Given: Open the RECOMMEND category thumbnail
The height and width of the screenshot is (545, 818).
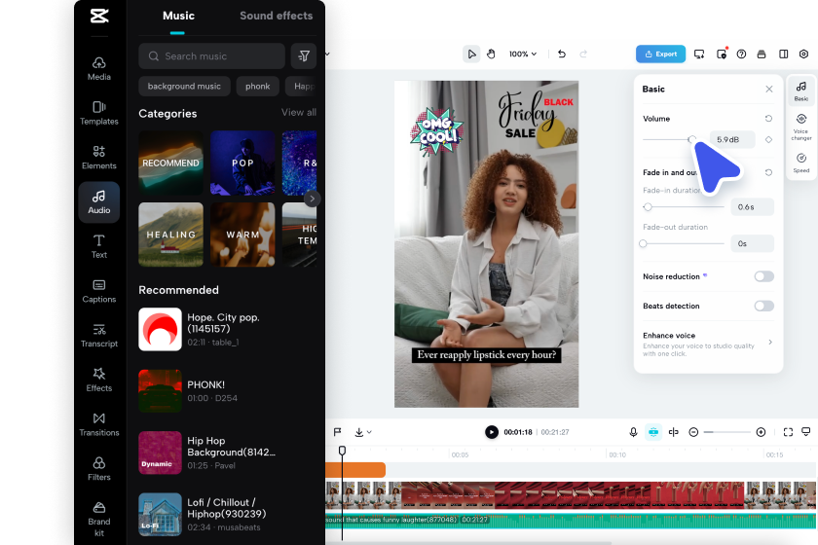Looking at the screenshot, I should point(170,163).
